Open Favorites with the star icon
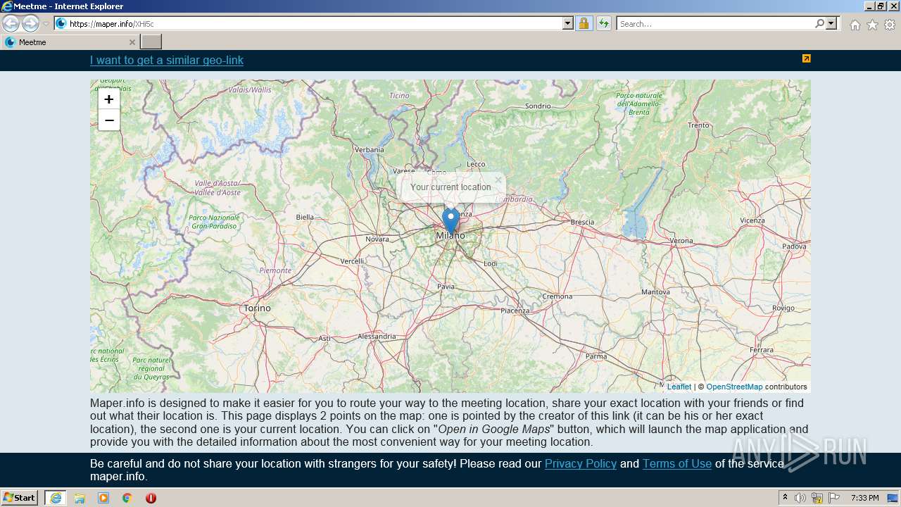This screenshot has height=507, width=901. coord(872,25)
